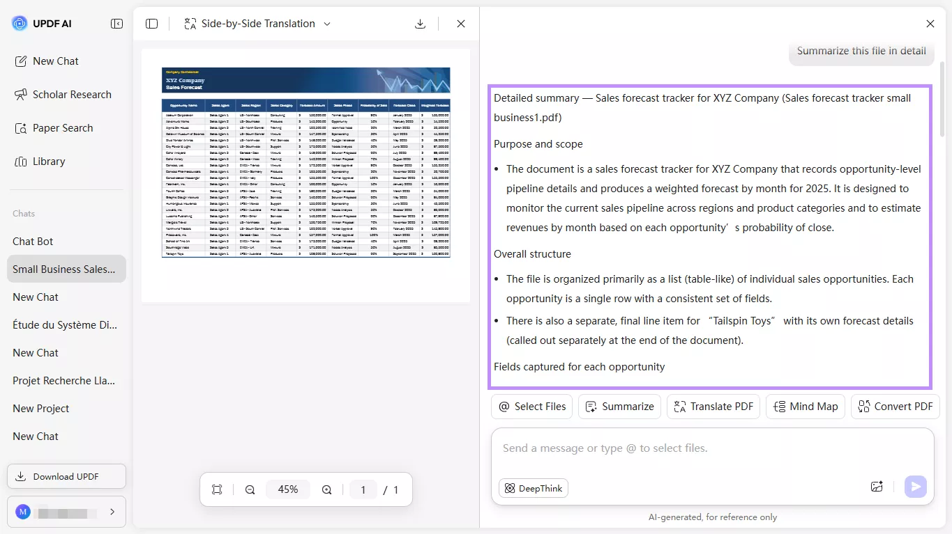
Task: Click the zoom-in magnifier icon
Action: (326, 489)
